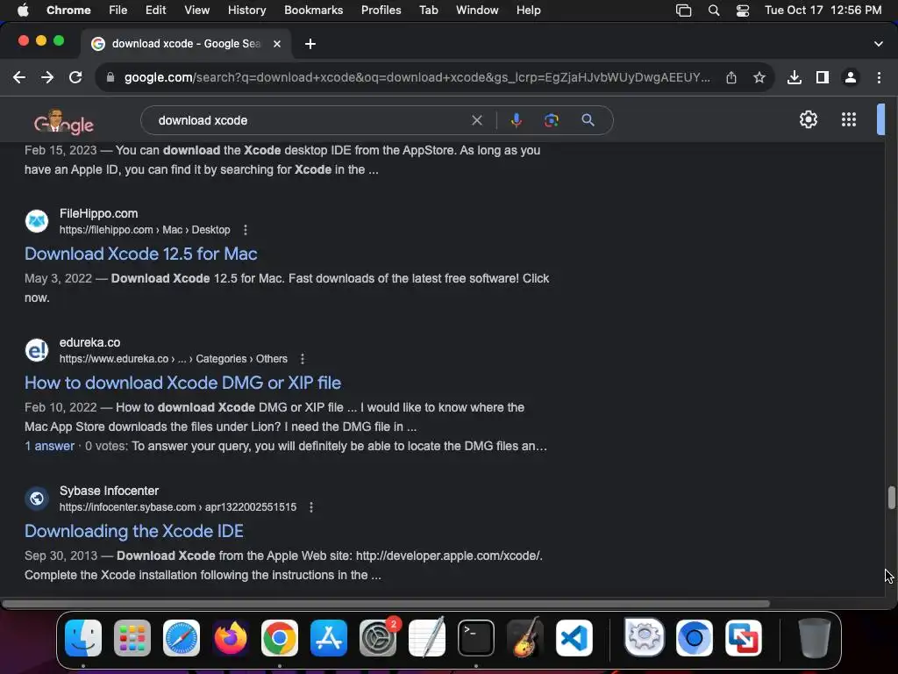The height and width of the screenshot is (674, 898).
Task: Click the address bar URL
Action: (417, 77)
